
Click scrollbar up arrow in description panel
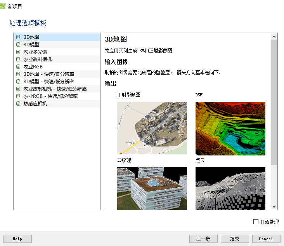pos(274,37)
